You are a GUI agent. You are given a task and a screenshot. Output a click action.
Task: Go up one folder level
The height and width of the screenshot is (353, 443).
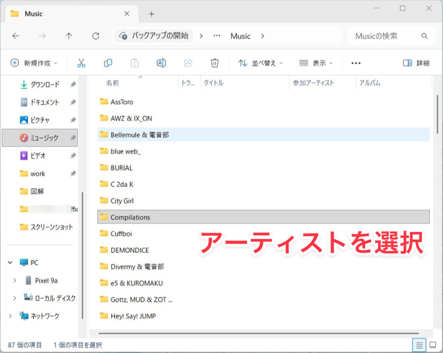[x=69, y=36]
